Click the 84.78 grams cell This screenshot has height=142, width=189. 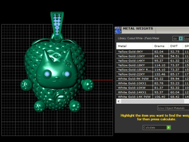[161, 56]
